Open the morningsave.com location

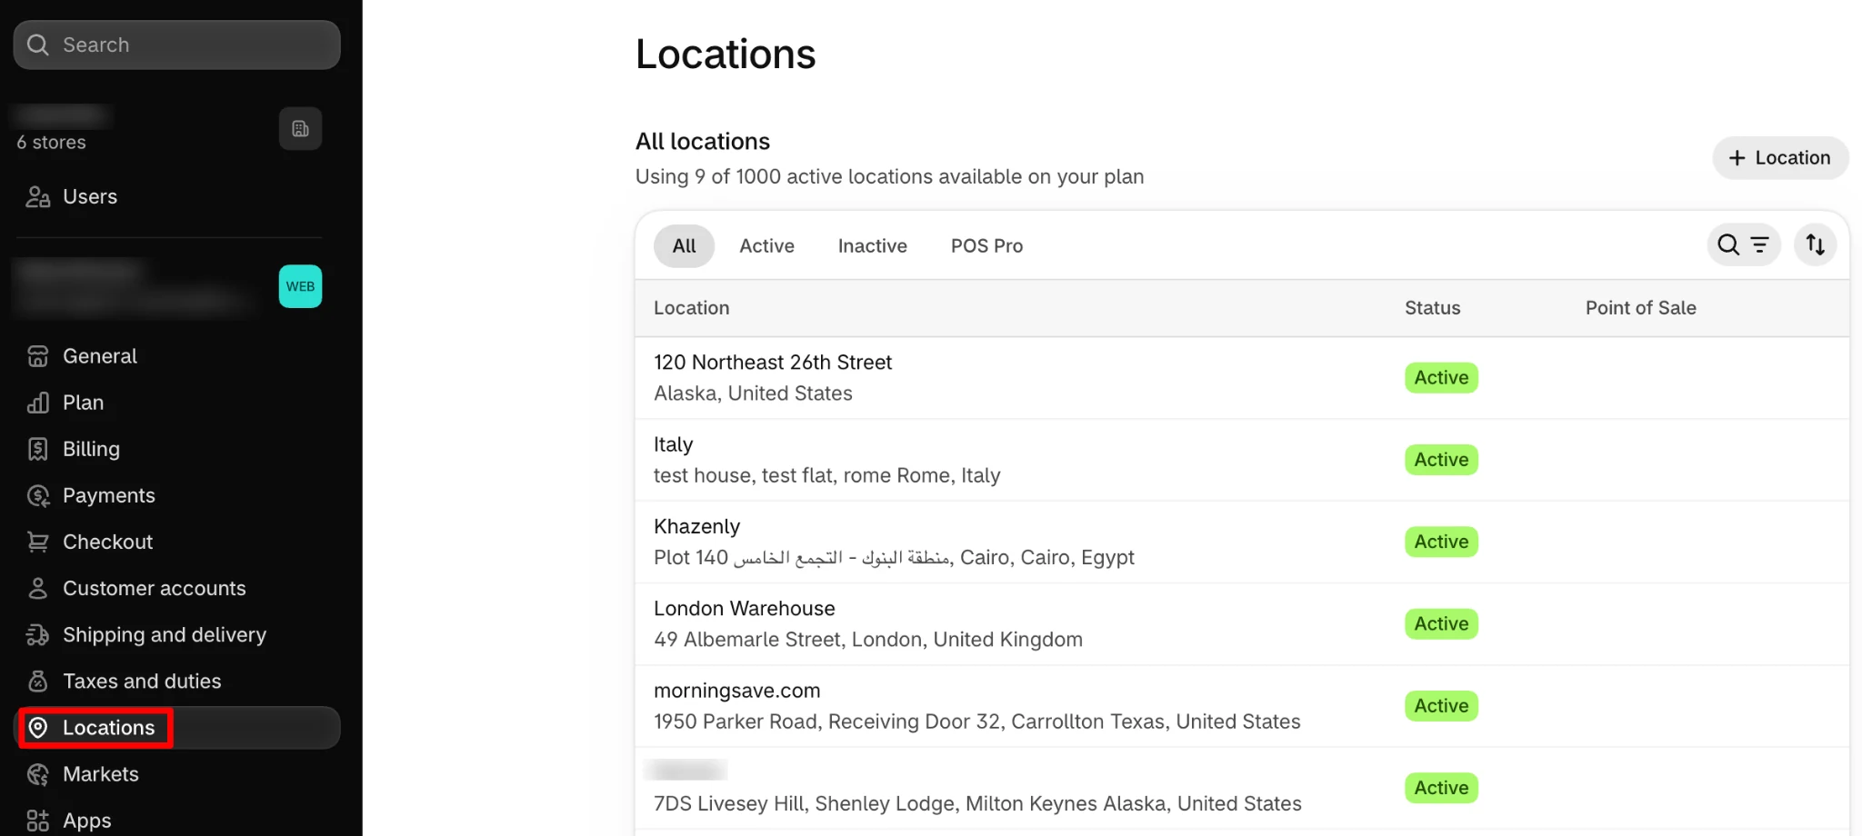pyautogui.click(x=1242, y=706)
